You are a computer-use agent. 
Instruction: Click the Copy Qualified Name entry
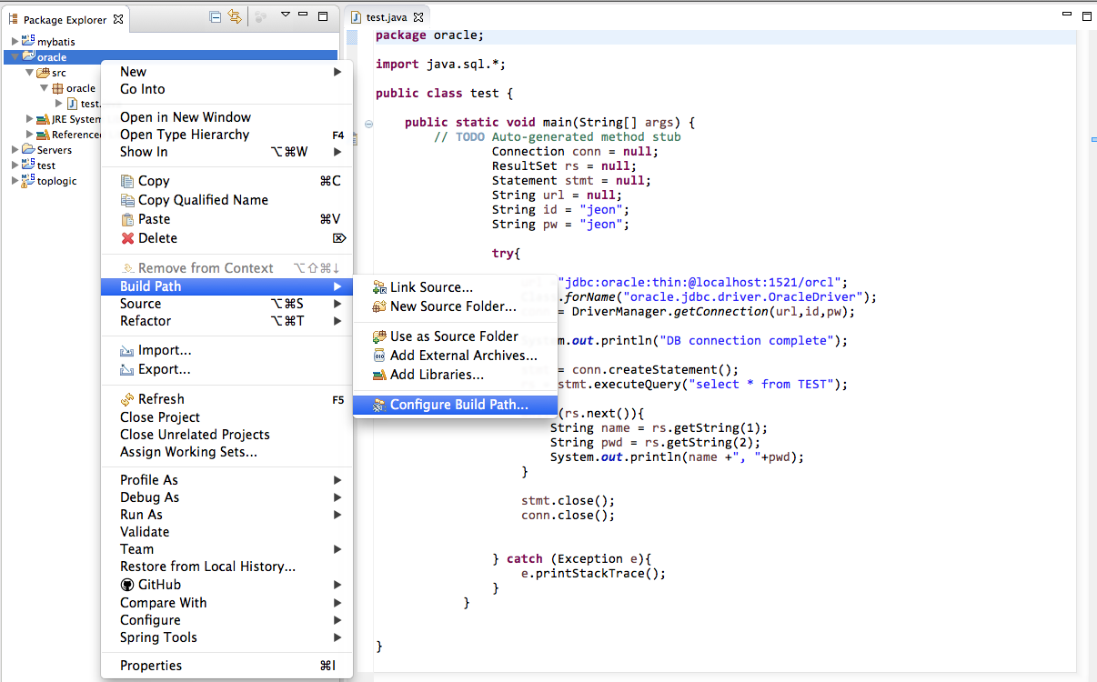point(226,200)
